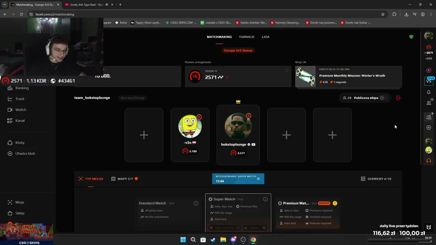Toggle the Publiczna ekipa switch
436x245 pixels.
384,98
